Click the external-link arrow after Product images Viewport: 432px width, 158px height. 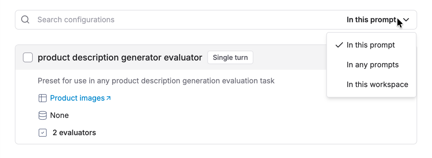point(108,98)
